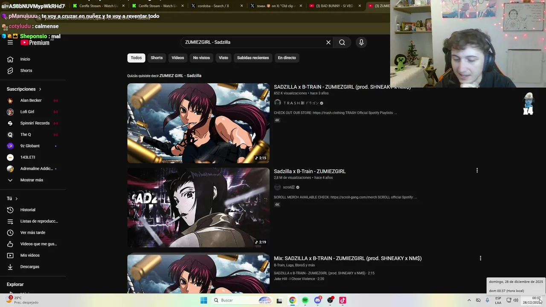Open the Adrenaline Addic... subscription channel
Viewport: 546px width, 307px height.
click(32, 169)
